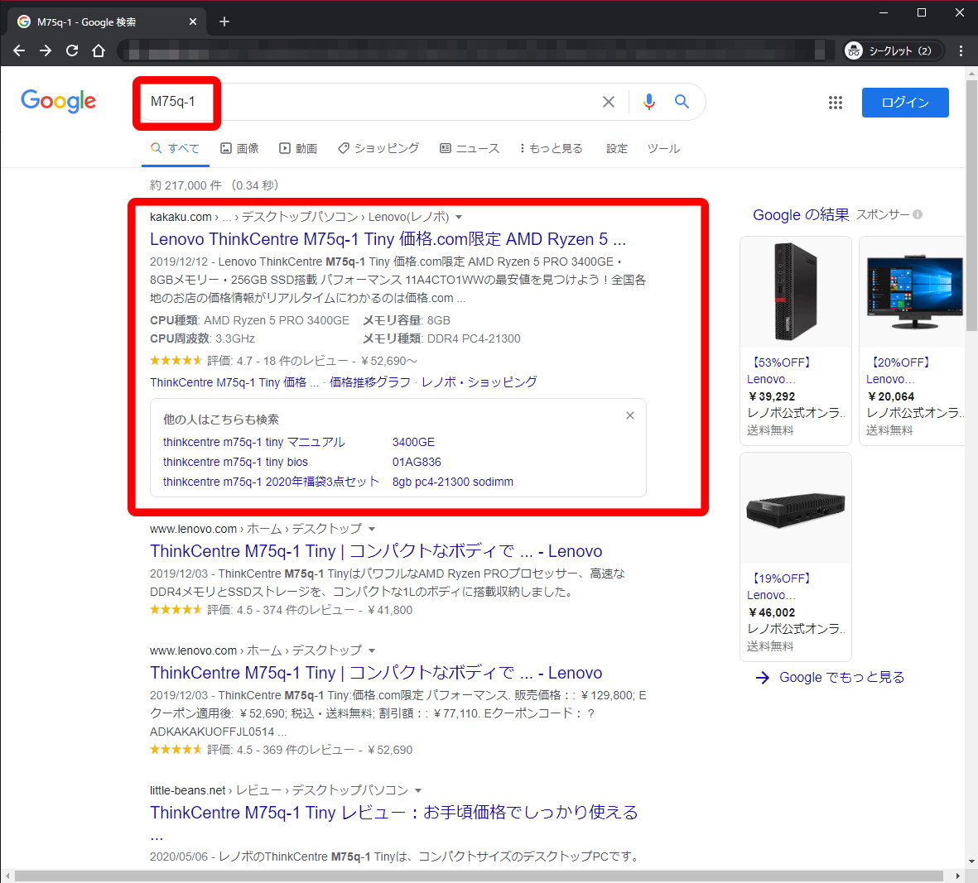Open the ツール search tools

click(663, 148)
